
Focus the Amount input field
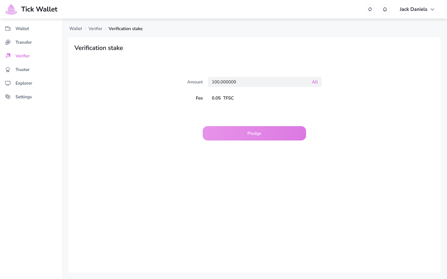tap(265, 82)
